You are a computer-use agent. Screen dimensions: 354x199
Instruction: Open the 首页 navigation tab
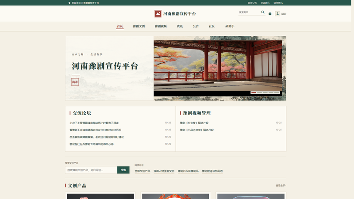[x=120, y=26]
